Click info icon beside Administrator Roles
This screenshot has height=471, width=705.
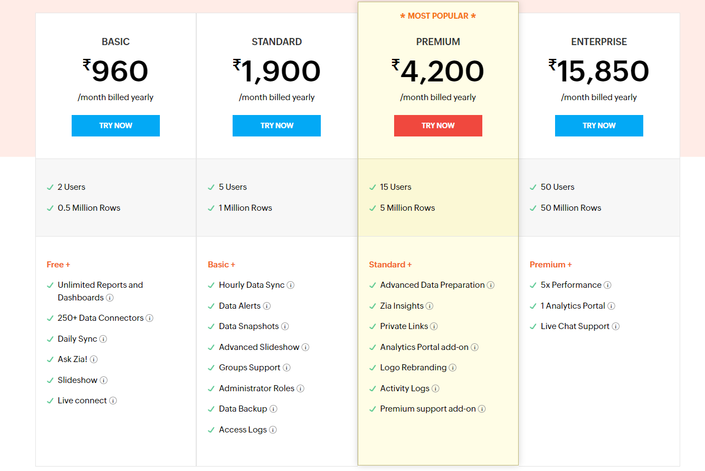(300, 388)
